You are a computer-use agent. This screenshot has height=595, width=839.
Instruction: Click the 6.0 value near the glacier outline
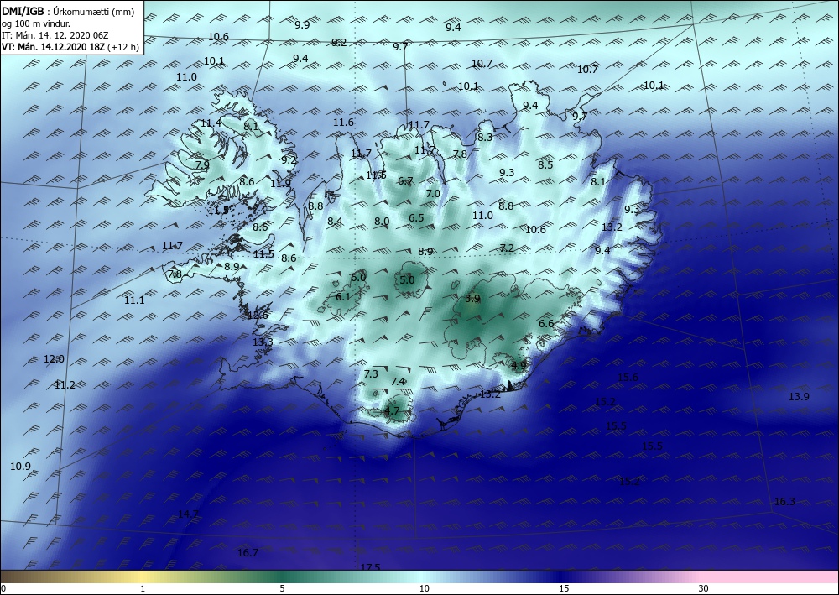[x=358, y=277]
